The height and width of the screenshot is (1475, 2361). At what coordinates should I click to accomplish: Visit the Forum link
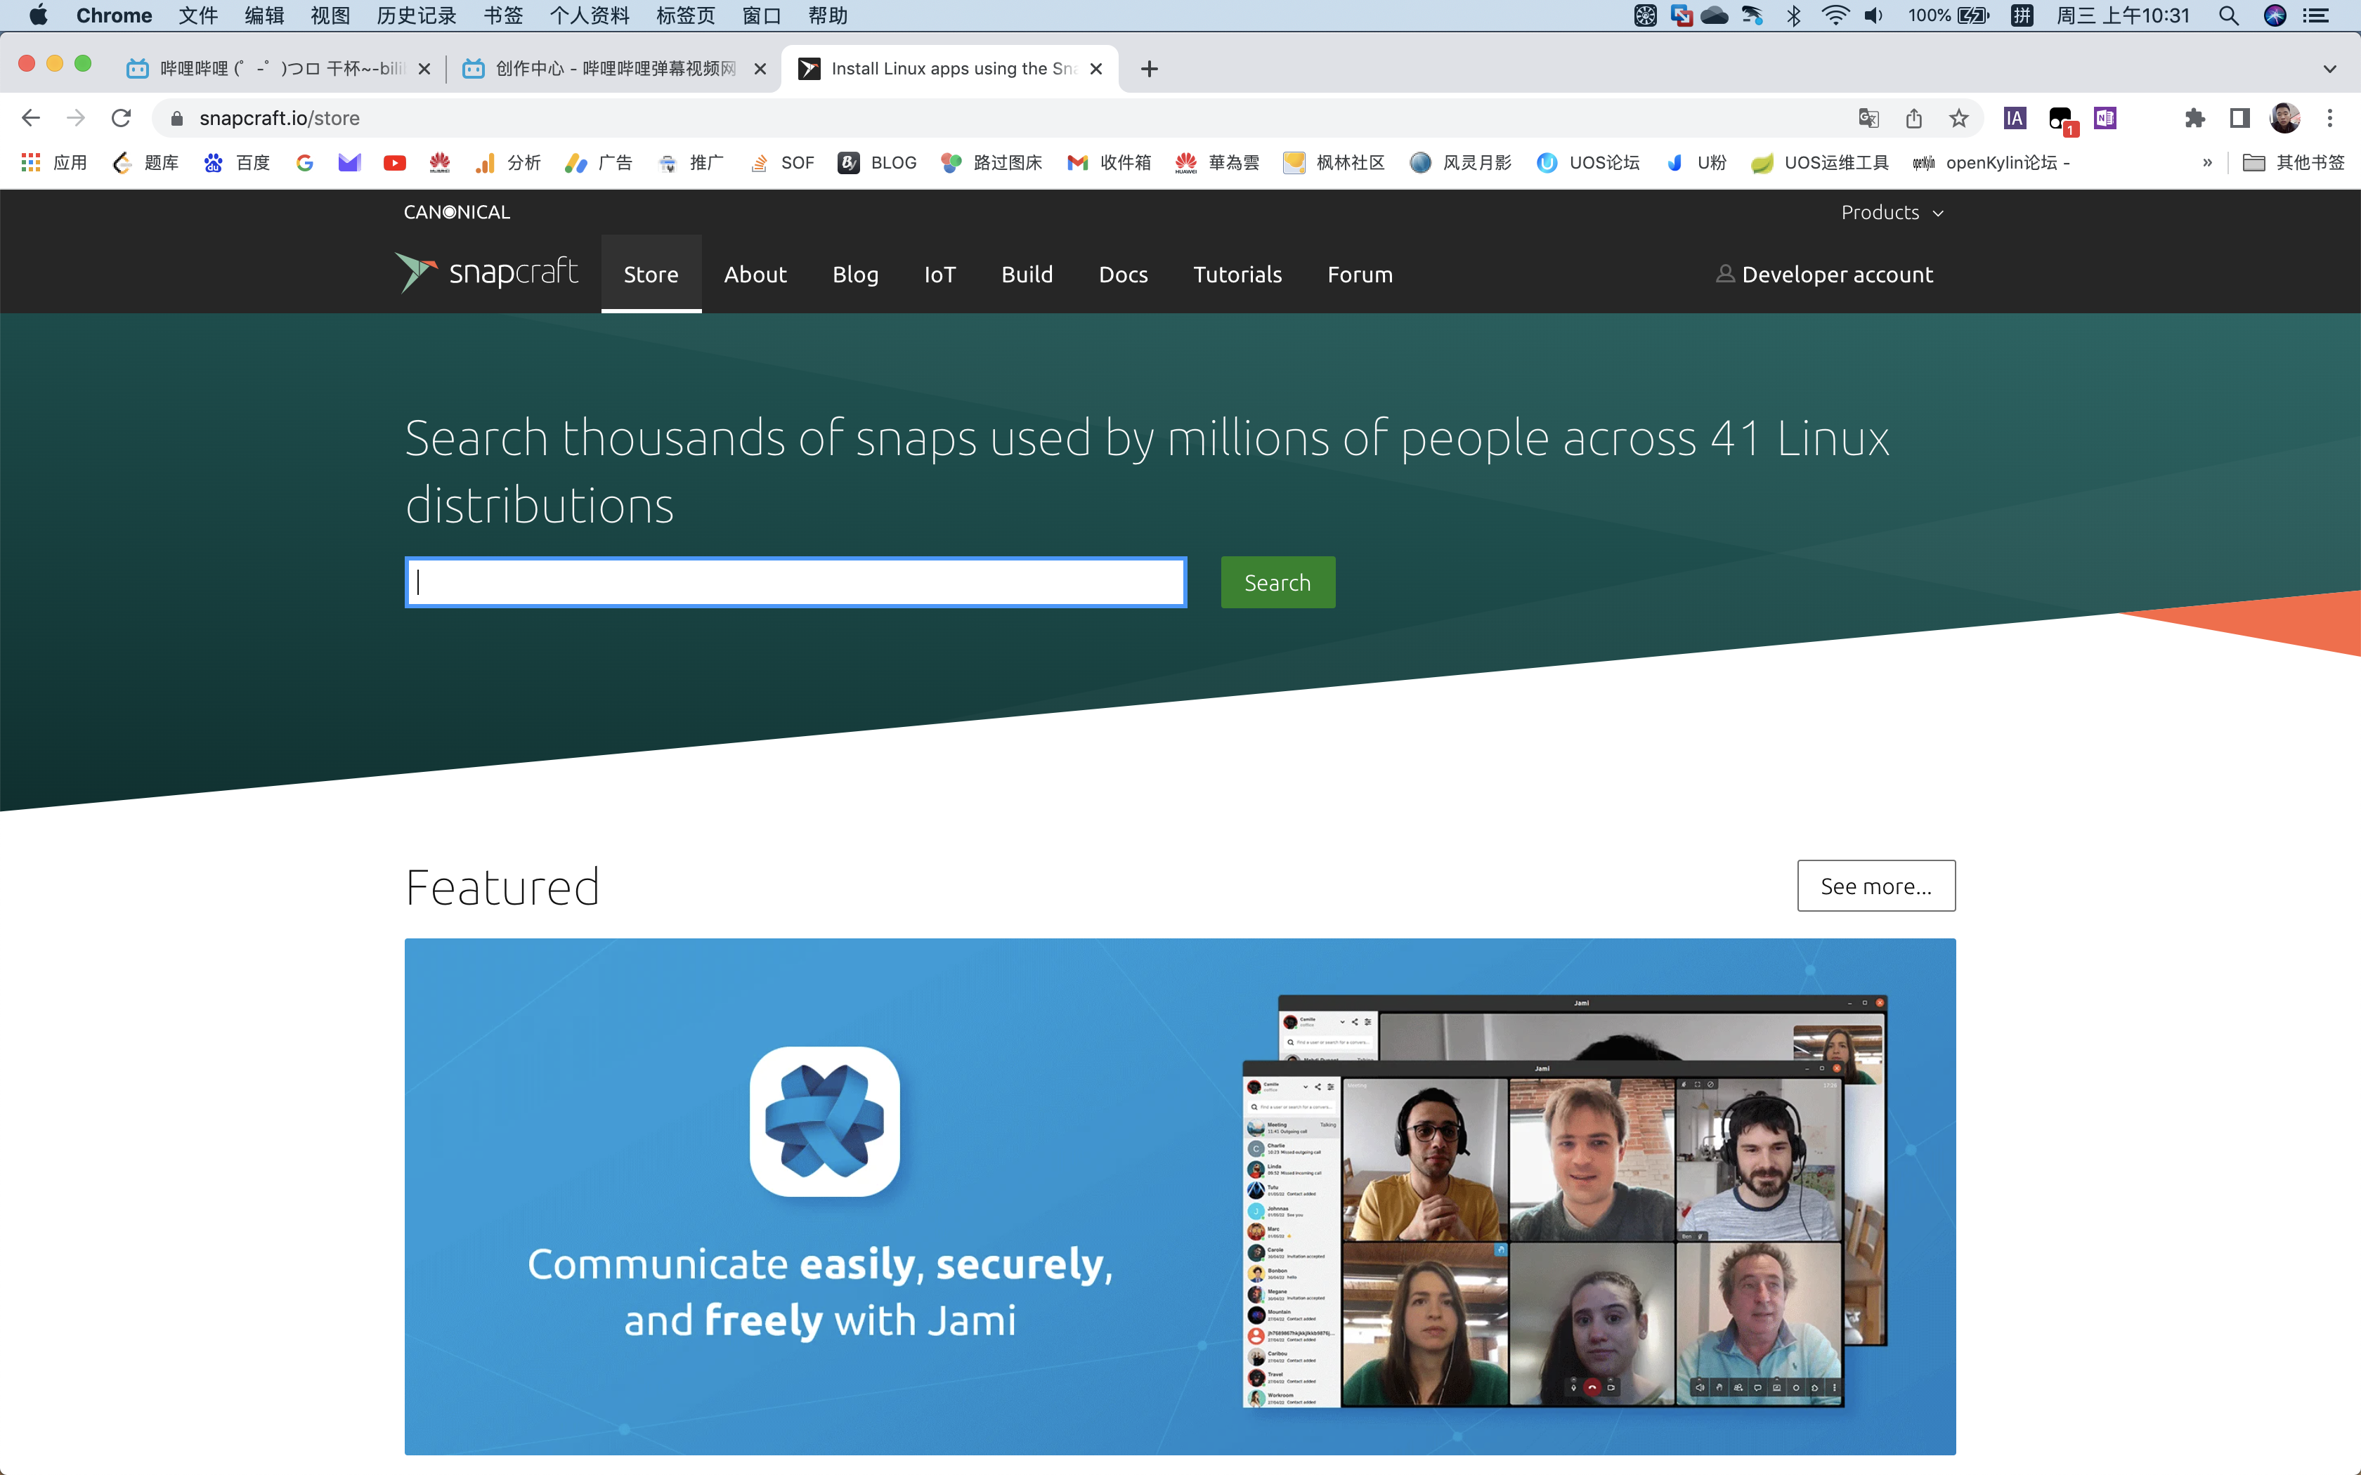[1360, 274]
